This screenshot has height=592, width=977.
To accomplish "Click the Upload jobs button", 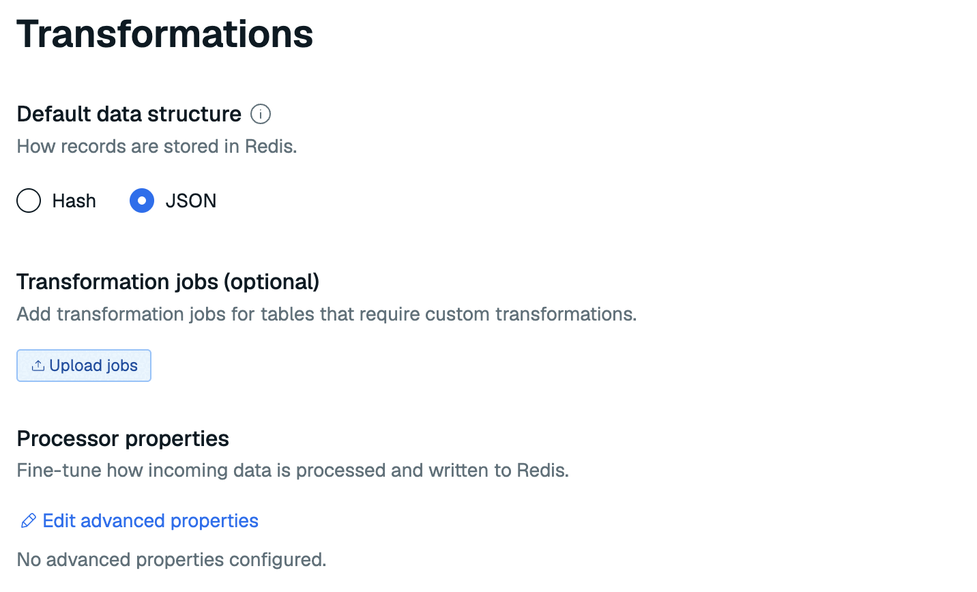I will pos(84,366).
